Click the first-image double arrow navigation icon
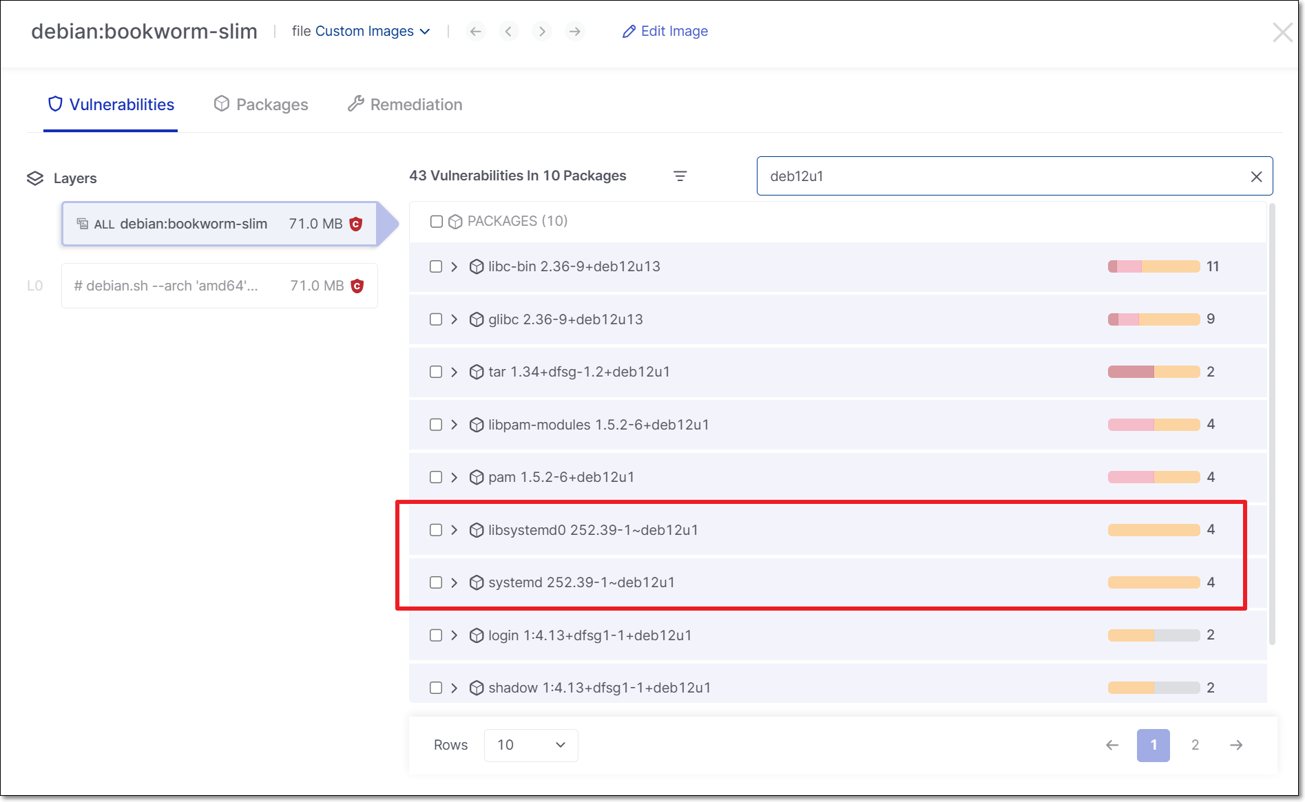The height and width of the screenshot is (802, 1305). click(x=475, y=32)
